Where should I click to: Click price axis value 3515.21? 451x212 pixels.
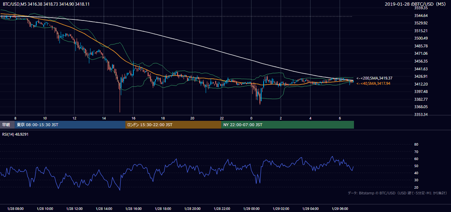coord(421,31)
